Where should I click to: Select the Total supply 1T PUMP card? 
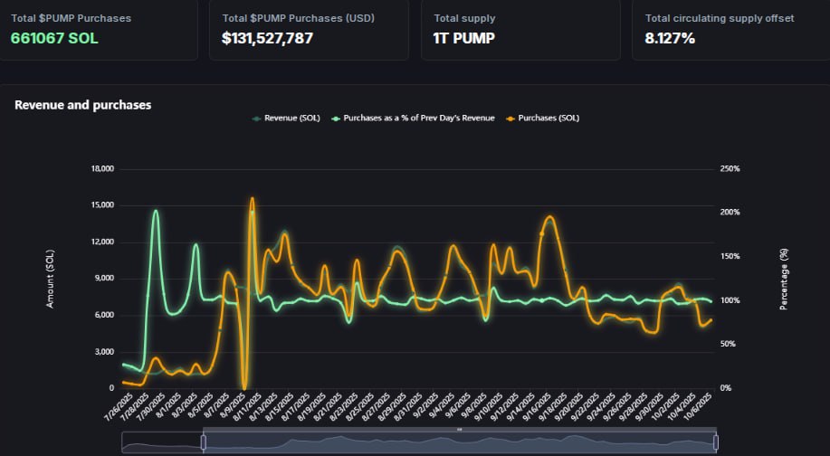[x=520, y=29]
